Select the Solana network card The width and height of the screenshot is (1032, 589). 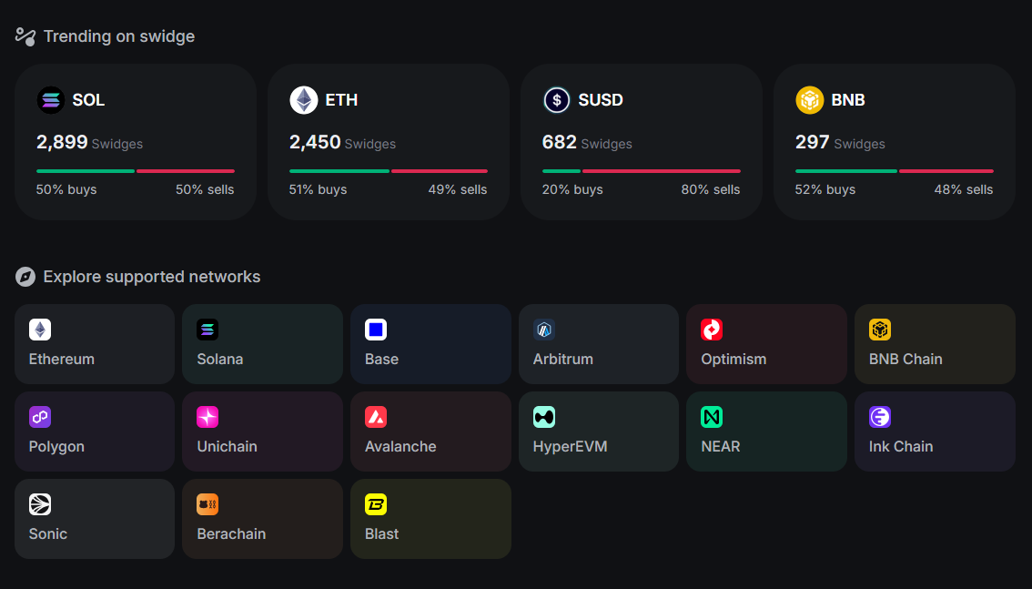pyautogui.click(x=262, y=344)
